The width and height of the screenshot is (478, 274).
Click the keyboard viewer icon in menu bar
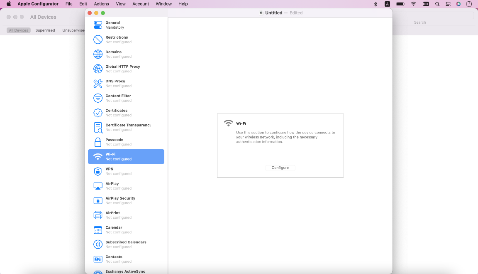(426, 4)
